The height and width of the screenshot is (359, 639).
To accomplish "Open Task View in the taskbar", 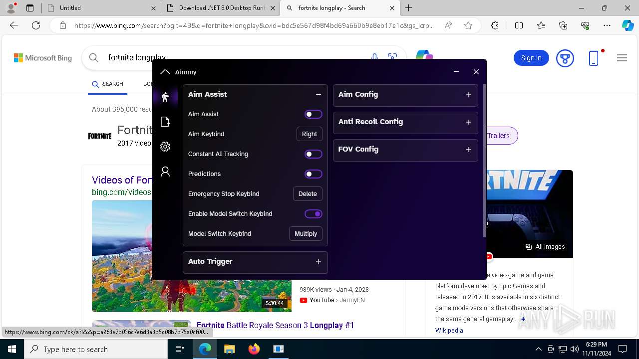I will [180, 349].
